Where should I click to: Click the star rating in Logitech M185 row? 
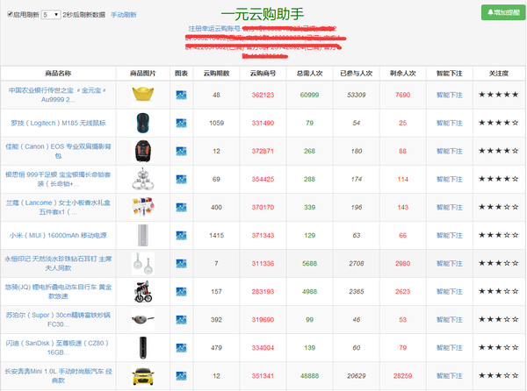click(x=499, y=123)
